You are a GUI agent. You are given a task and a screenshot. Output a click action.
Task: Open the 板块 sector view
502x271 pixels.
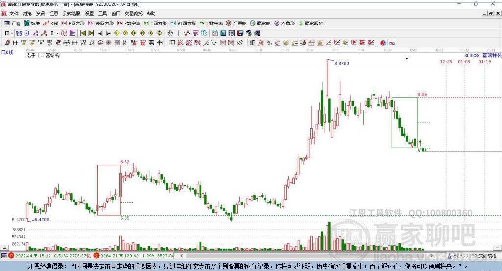point(32,23)
